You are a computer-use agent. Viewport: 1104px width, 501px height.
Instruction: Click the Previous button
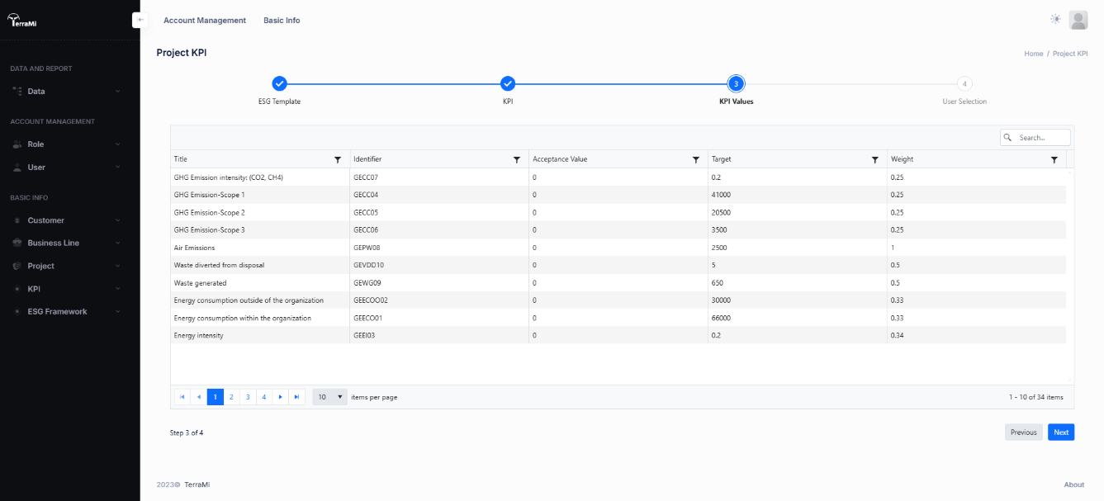click(x=1023, y=432)
